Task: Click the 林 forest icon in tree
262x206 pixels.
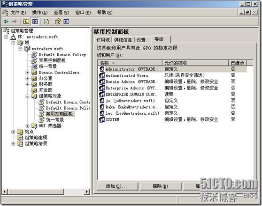Action: tap(13, 37)
